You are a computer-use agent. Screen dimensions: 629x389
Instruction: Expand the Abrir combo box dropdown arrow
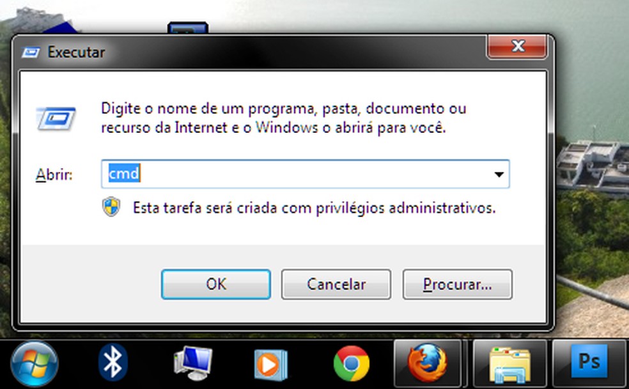499,174
